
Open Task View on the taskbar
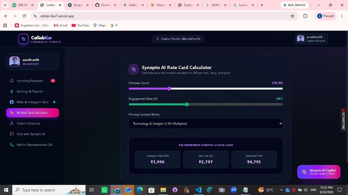(x=92, y=190)
